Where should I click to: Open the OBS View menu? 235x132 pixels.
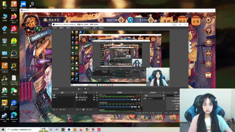coord(68,28)
